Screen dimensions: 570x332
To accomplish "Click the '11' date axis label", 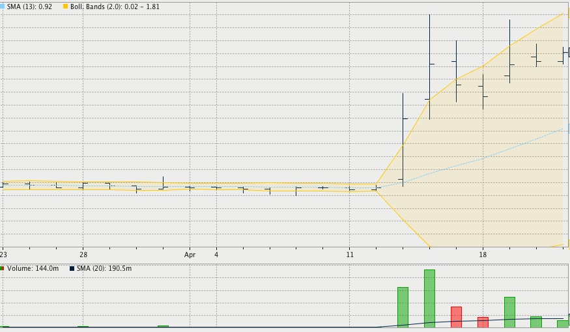I will pos(350,255).
